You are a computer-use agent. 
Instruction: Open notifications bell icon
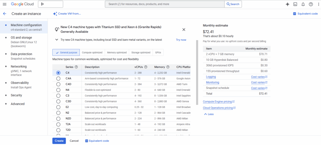click(303, 4)
